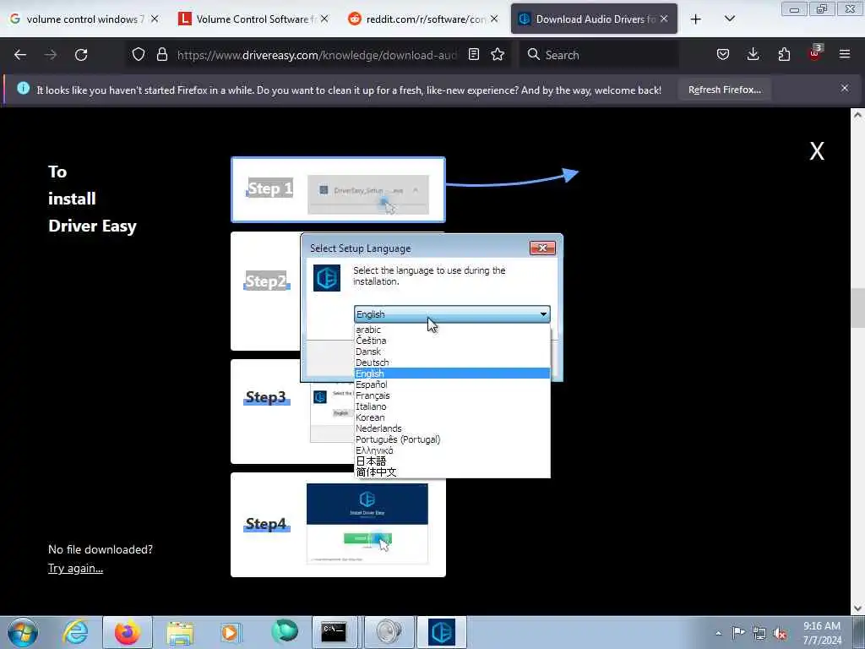Image resolution: width=865 pixels, height=649 pixels.
Task: Choose Čeština from the language list
Action: click(452, 341)
